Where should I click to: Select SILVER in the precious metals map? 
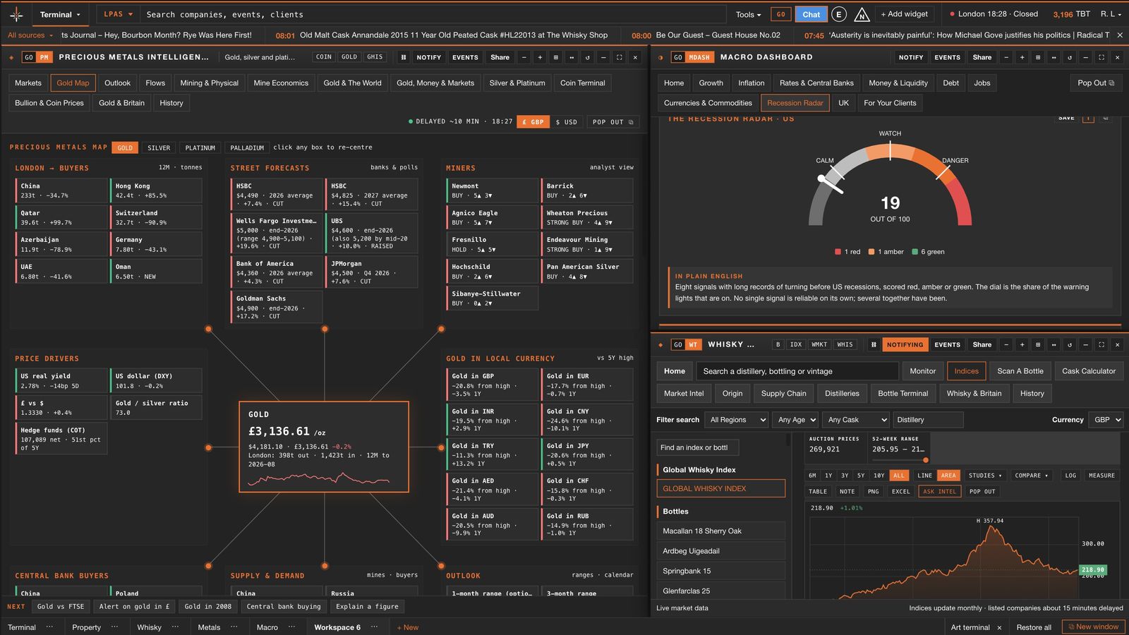point(159,147)
